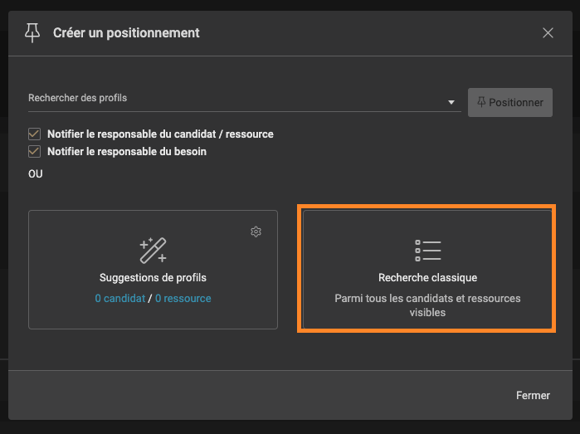580x434 pixels.
Task: Click the magic wand suggestions icon
Action: click(x=154, y=251)
